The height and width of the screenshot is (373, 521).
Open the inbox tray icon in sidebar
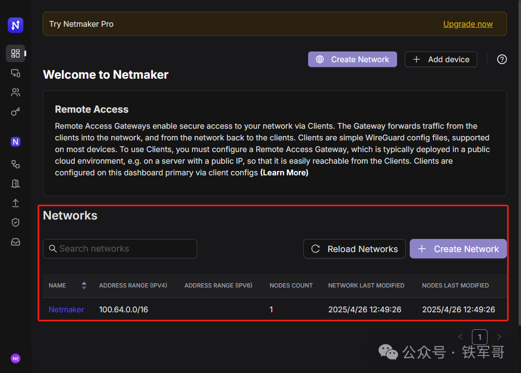pyautogui.click(x=16, y=242)
